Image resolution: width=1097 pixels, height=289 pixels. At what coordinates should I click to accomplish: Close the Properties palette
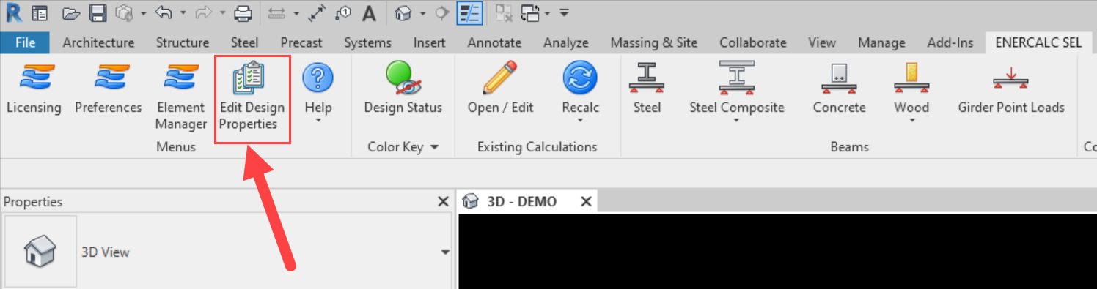tap(442, 201)
